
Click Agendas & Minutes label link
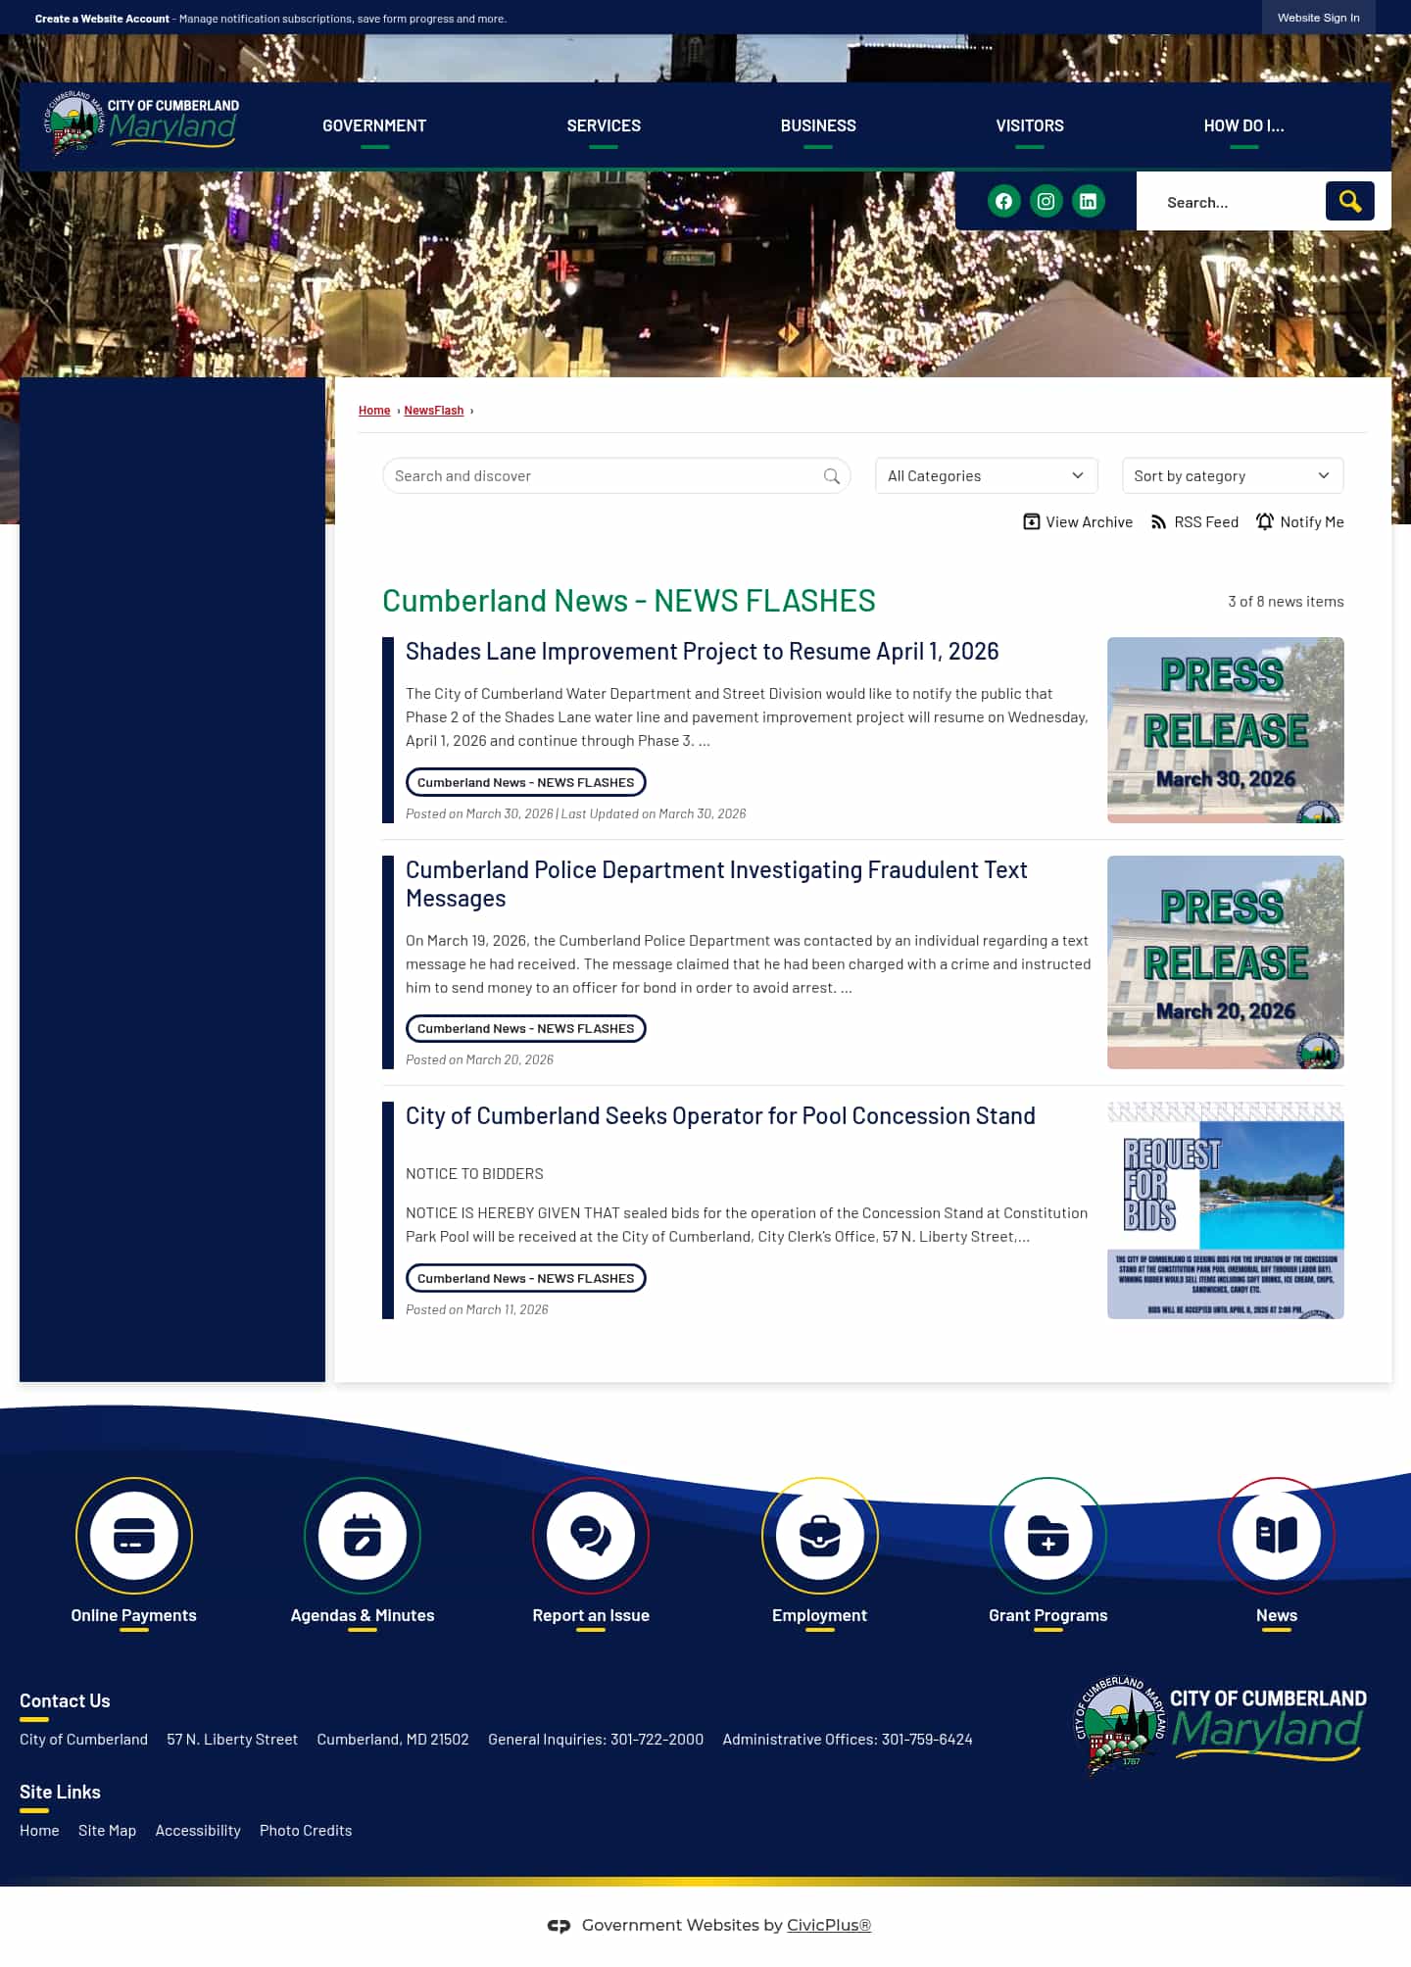click(363, 1615)
